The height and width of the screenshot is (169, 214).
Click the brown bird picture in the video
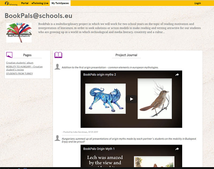155,99
